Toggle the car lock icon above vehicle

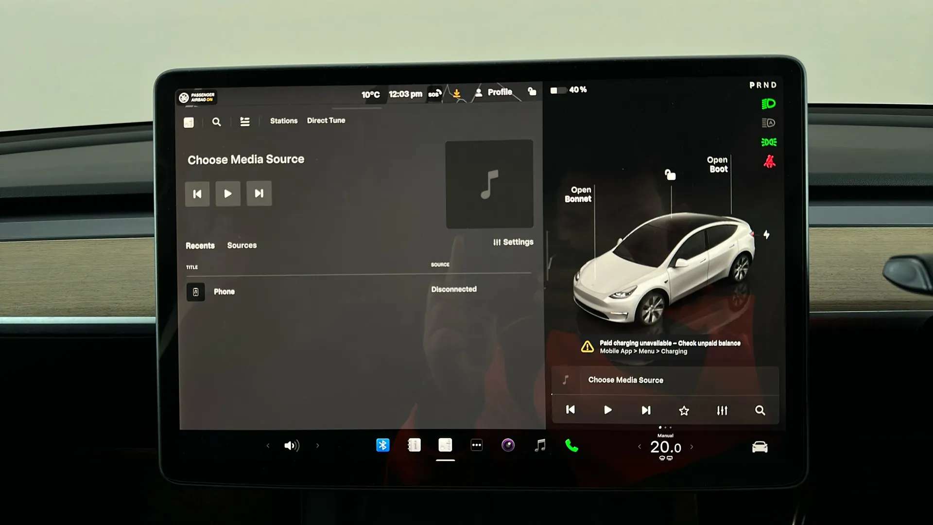pos(670,175)
